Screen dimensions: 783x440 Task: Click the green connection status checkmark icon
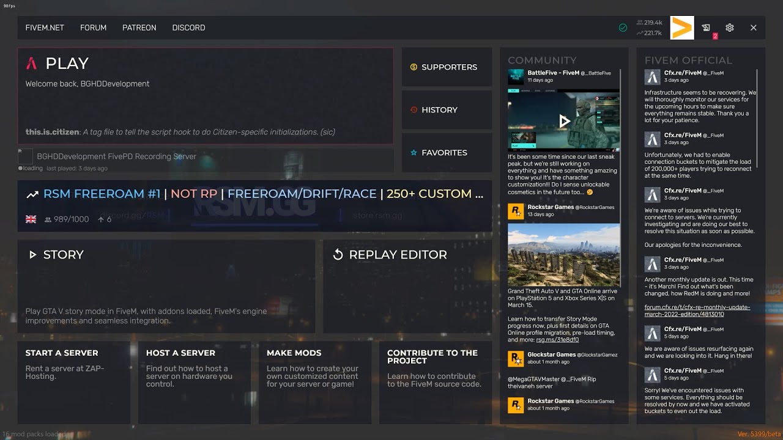(623, 28)
